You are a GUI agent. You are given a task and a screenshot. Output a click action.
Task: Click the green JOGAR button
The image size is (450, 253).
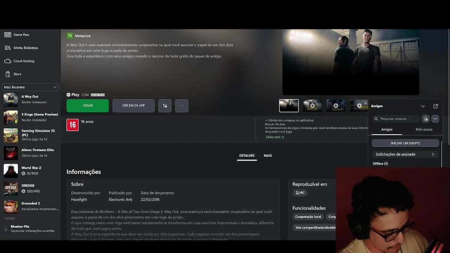click(88, 105)
